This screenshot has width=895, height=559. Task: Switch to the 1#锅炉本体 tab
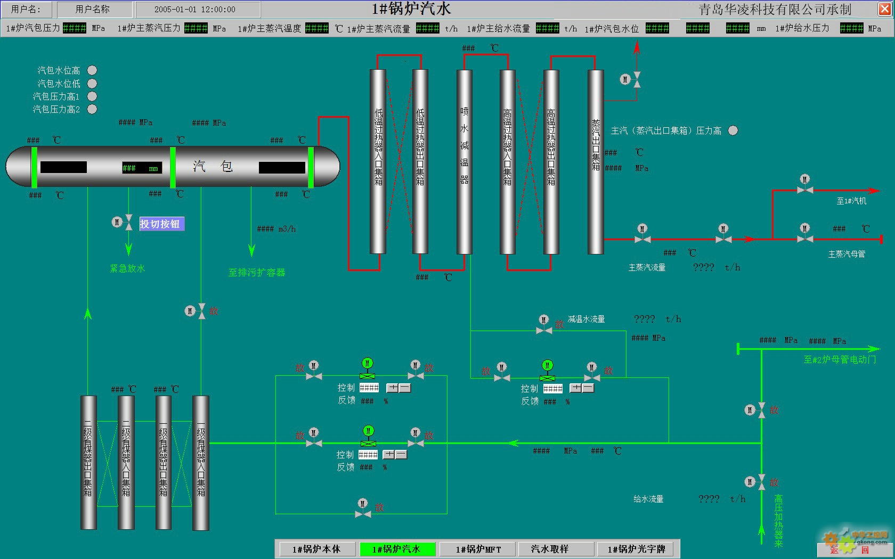[316, 549]
